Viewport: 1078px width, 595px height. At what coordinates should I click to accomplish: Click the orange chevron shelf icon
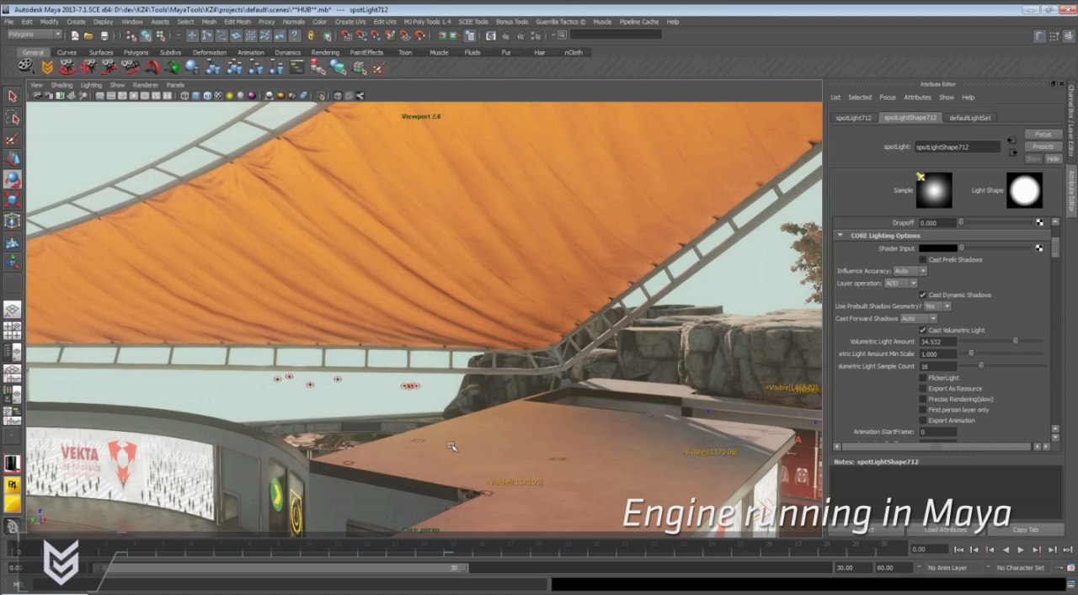coord(47,66)
